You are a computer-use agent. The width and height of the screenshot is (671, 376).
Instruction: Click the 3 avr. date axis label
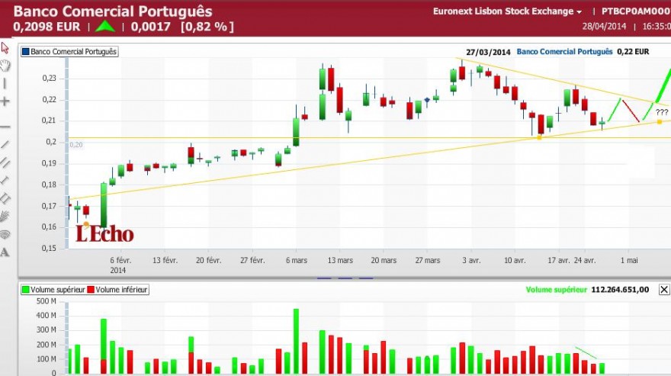471,260
